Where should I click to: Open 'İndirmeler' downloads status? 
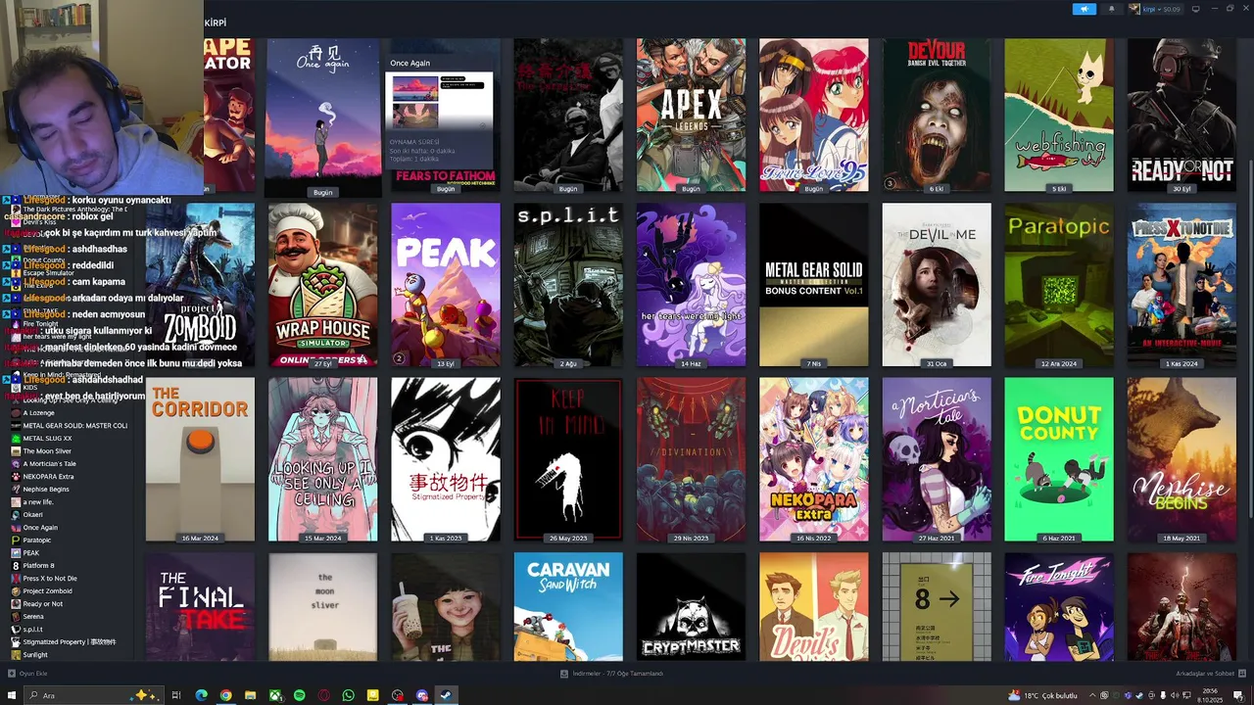point(612,674)
